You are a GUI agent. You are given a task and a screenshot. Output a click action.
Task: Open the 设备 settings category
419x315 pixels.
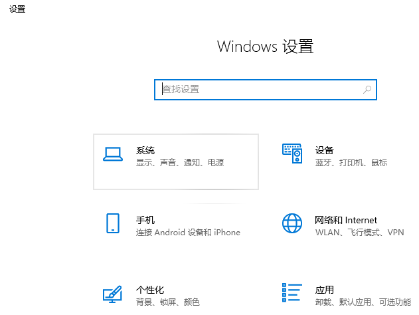coord(325,150)
